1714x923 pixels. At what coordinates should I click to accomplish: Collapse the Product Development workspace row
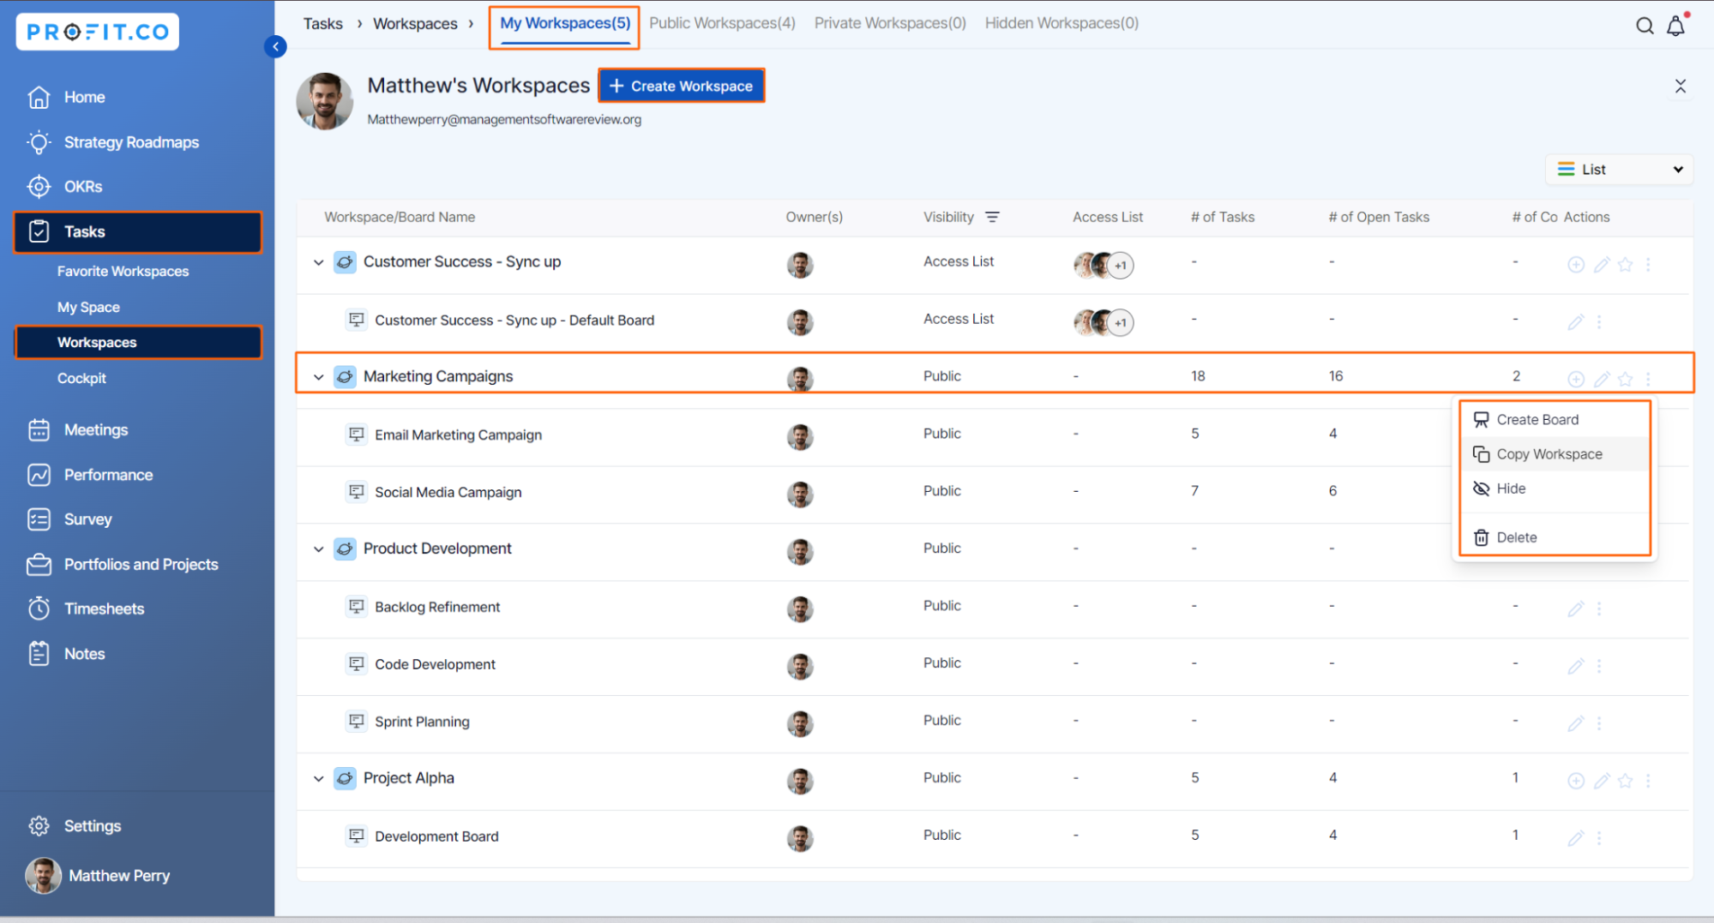pyautogui.click(x=319, y=549)
